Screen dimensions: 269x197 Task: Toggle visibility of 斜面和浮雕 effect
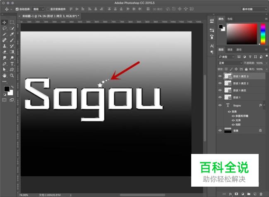(x=233, y=116)
